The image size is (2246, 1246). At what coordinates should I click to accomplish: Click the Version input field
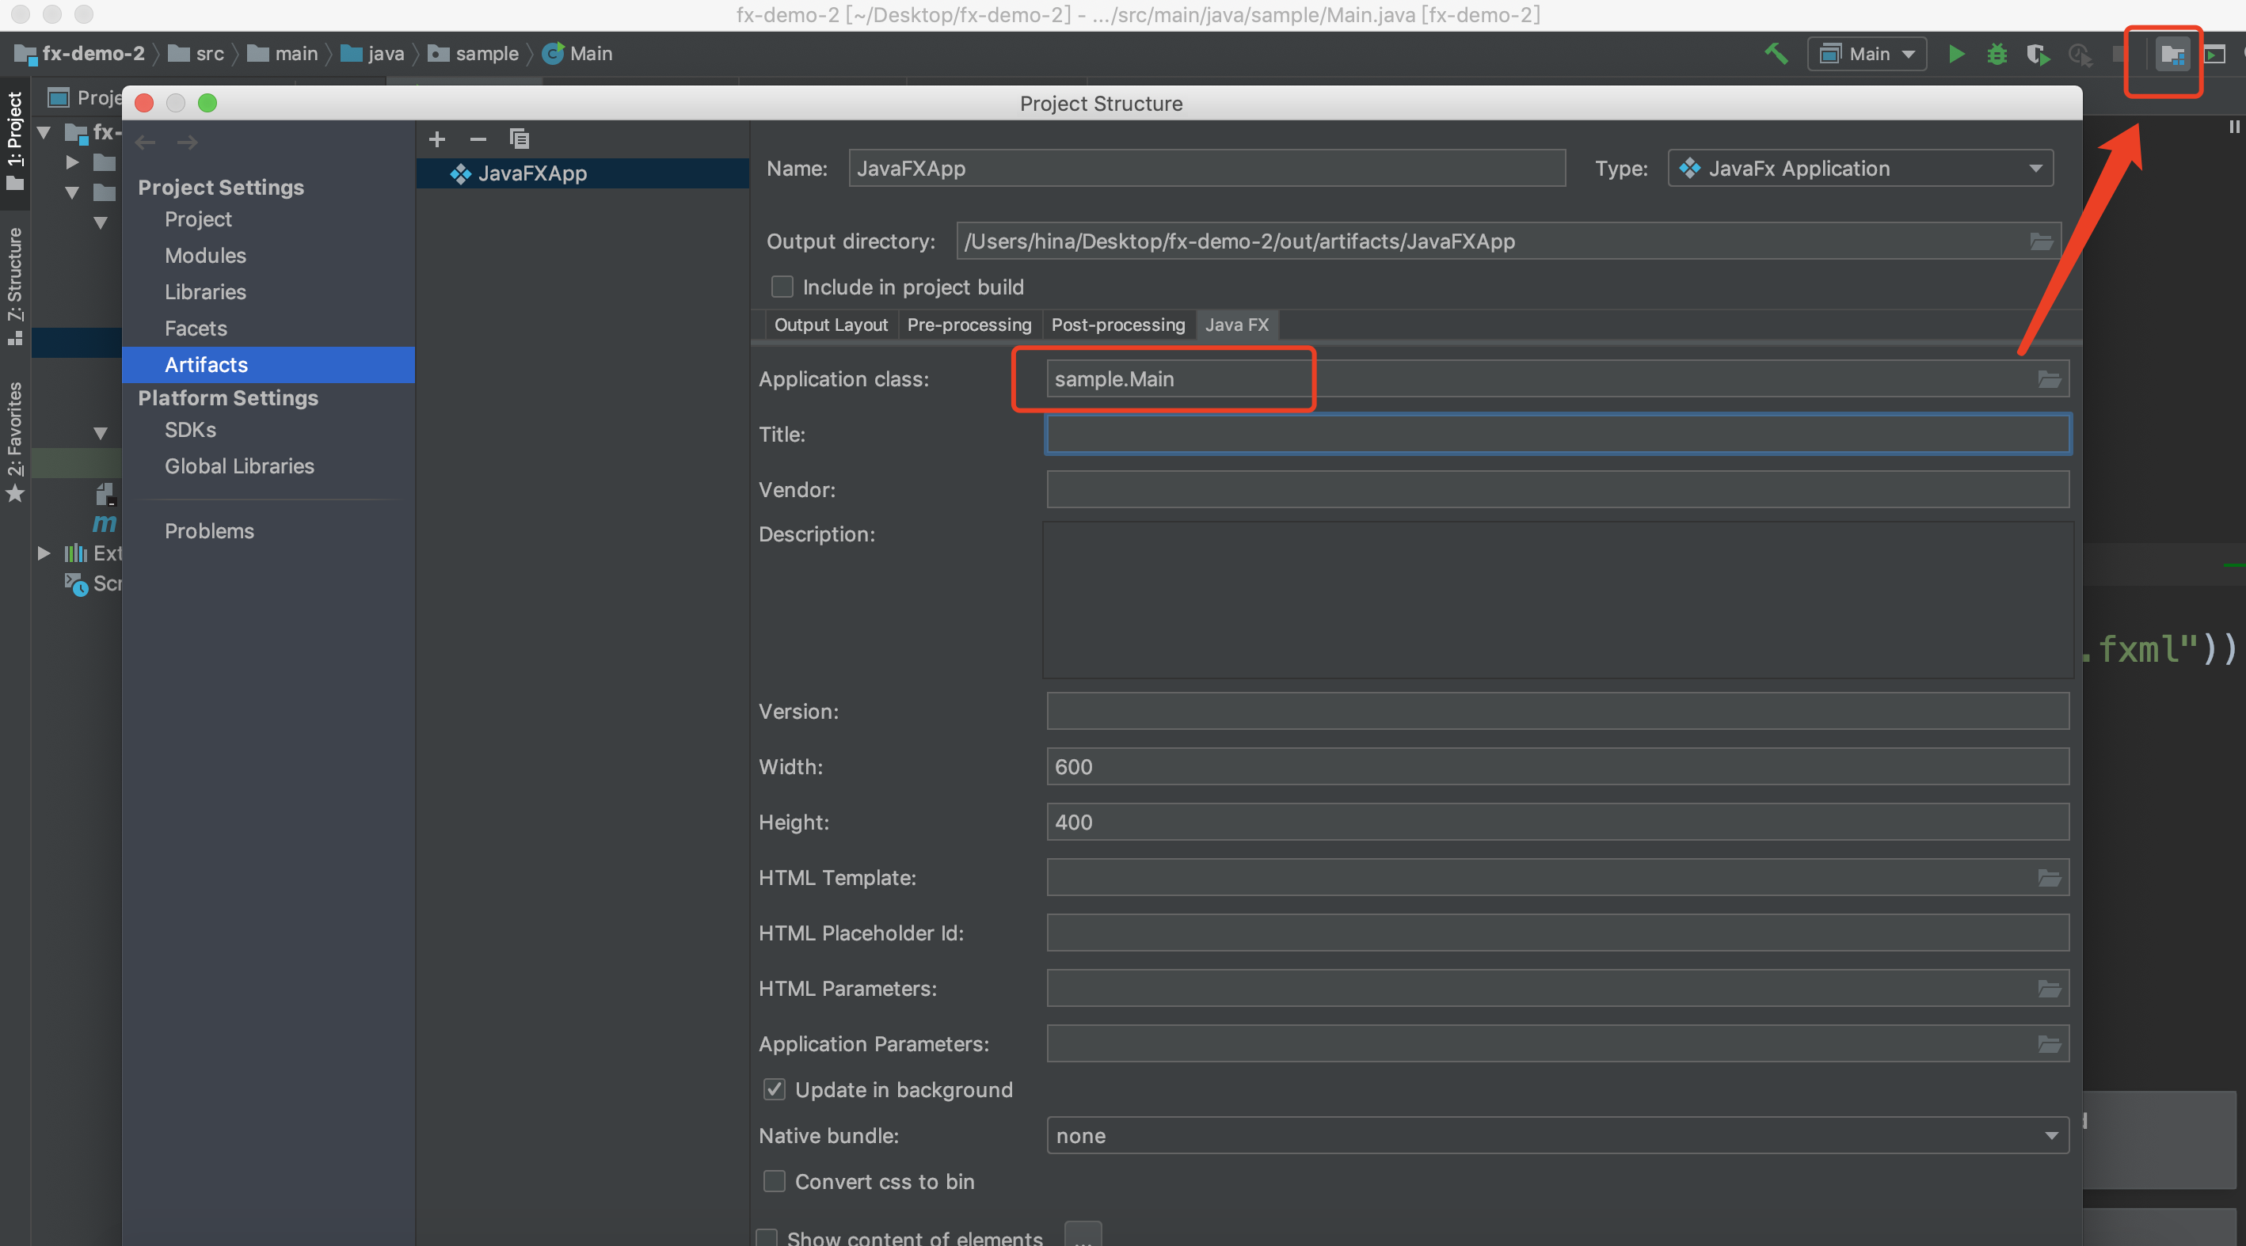1557,711
